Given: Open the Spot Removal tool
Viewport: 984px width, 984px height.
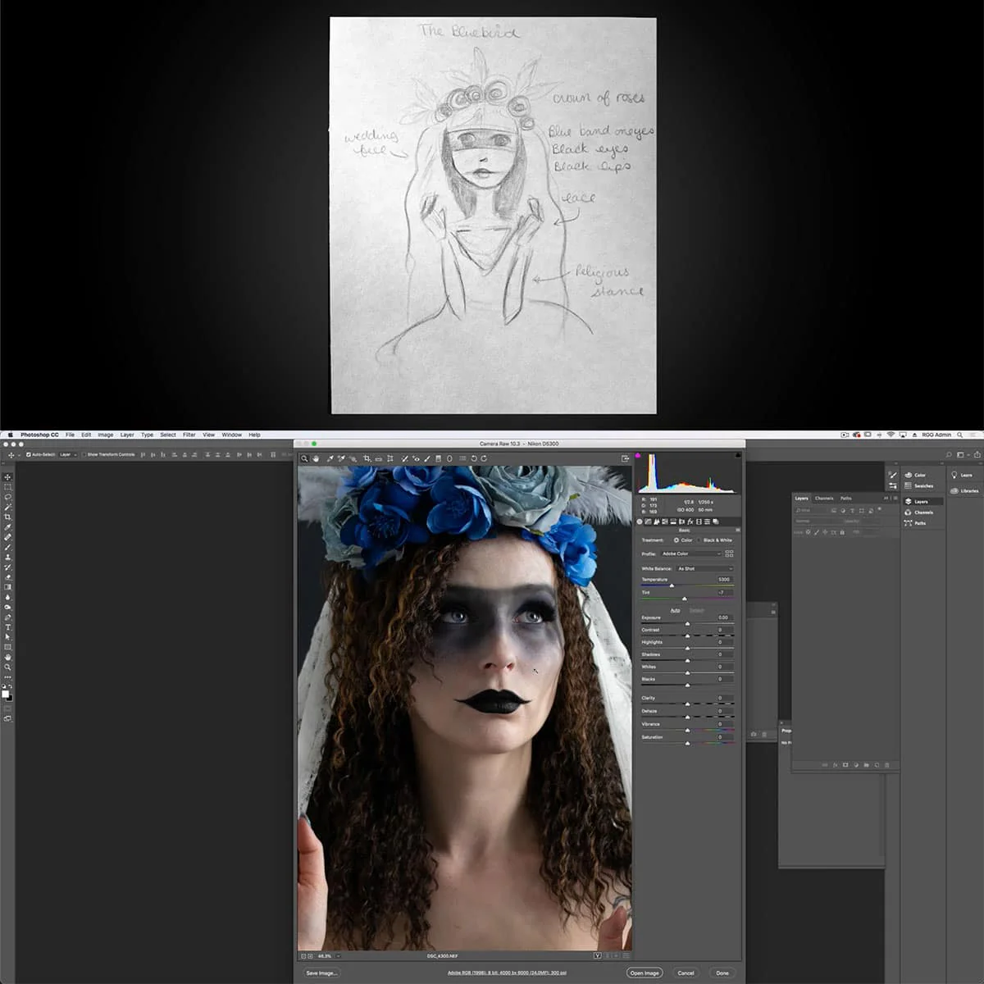Looking at the screenshot, I should point(404,458).
